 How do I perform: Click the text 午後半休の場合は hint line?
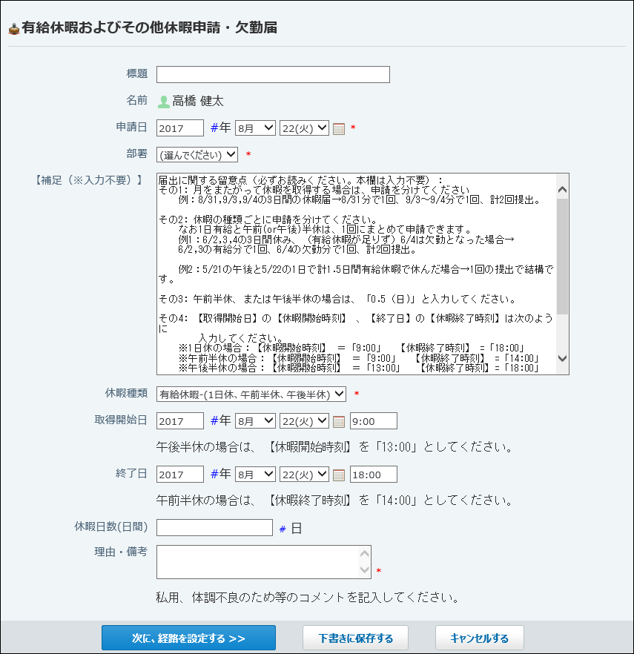(334, 447)
